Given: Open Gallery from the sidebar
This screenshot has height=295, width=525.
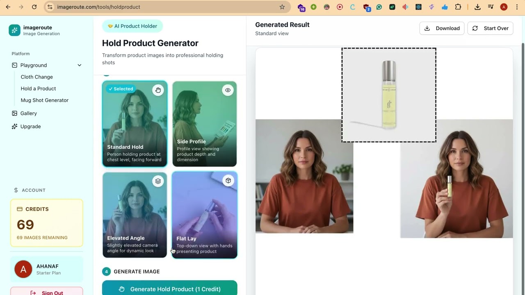Looking at the screenshot, I should 29,113.
